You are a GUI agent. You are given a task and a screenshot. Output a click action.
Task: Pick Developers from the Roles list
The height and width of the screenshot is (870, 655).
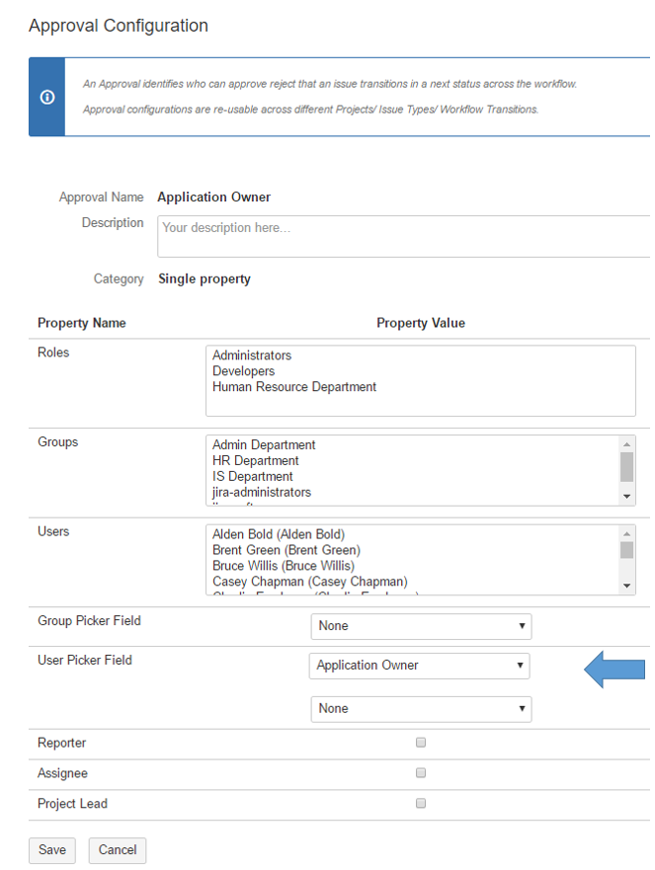(243, 371)
